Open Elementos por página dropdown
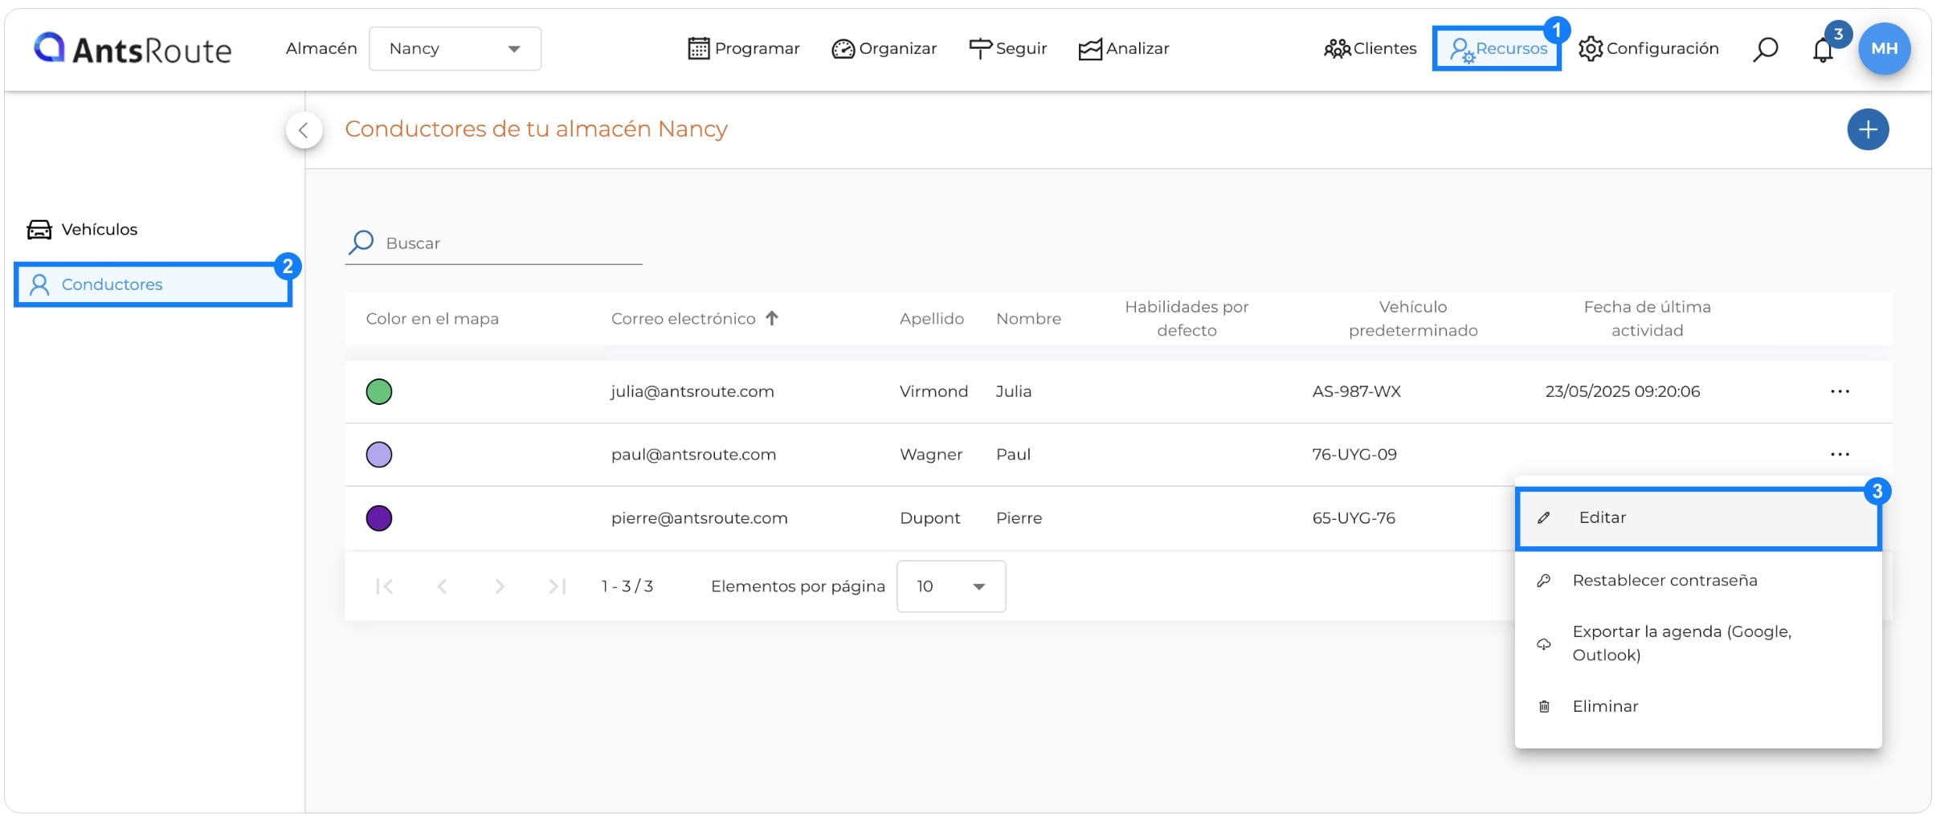 pyautogui.click(x=951, y=586)
